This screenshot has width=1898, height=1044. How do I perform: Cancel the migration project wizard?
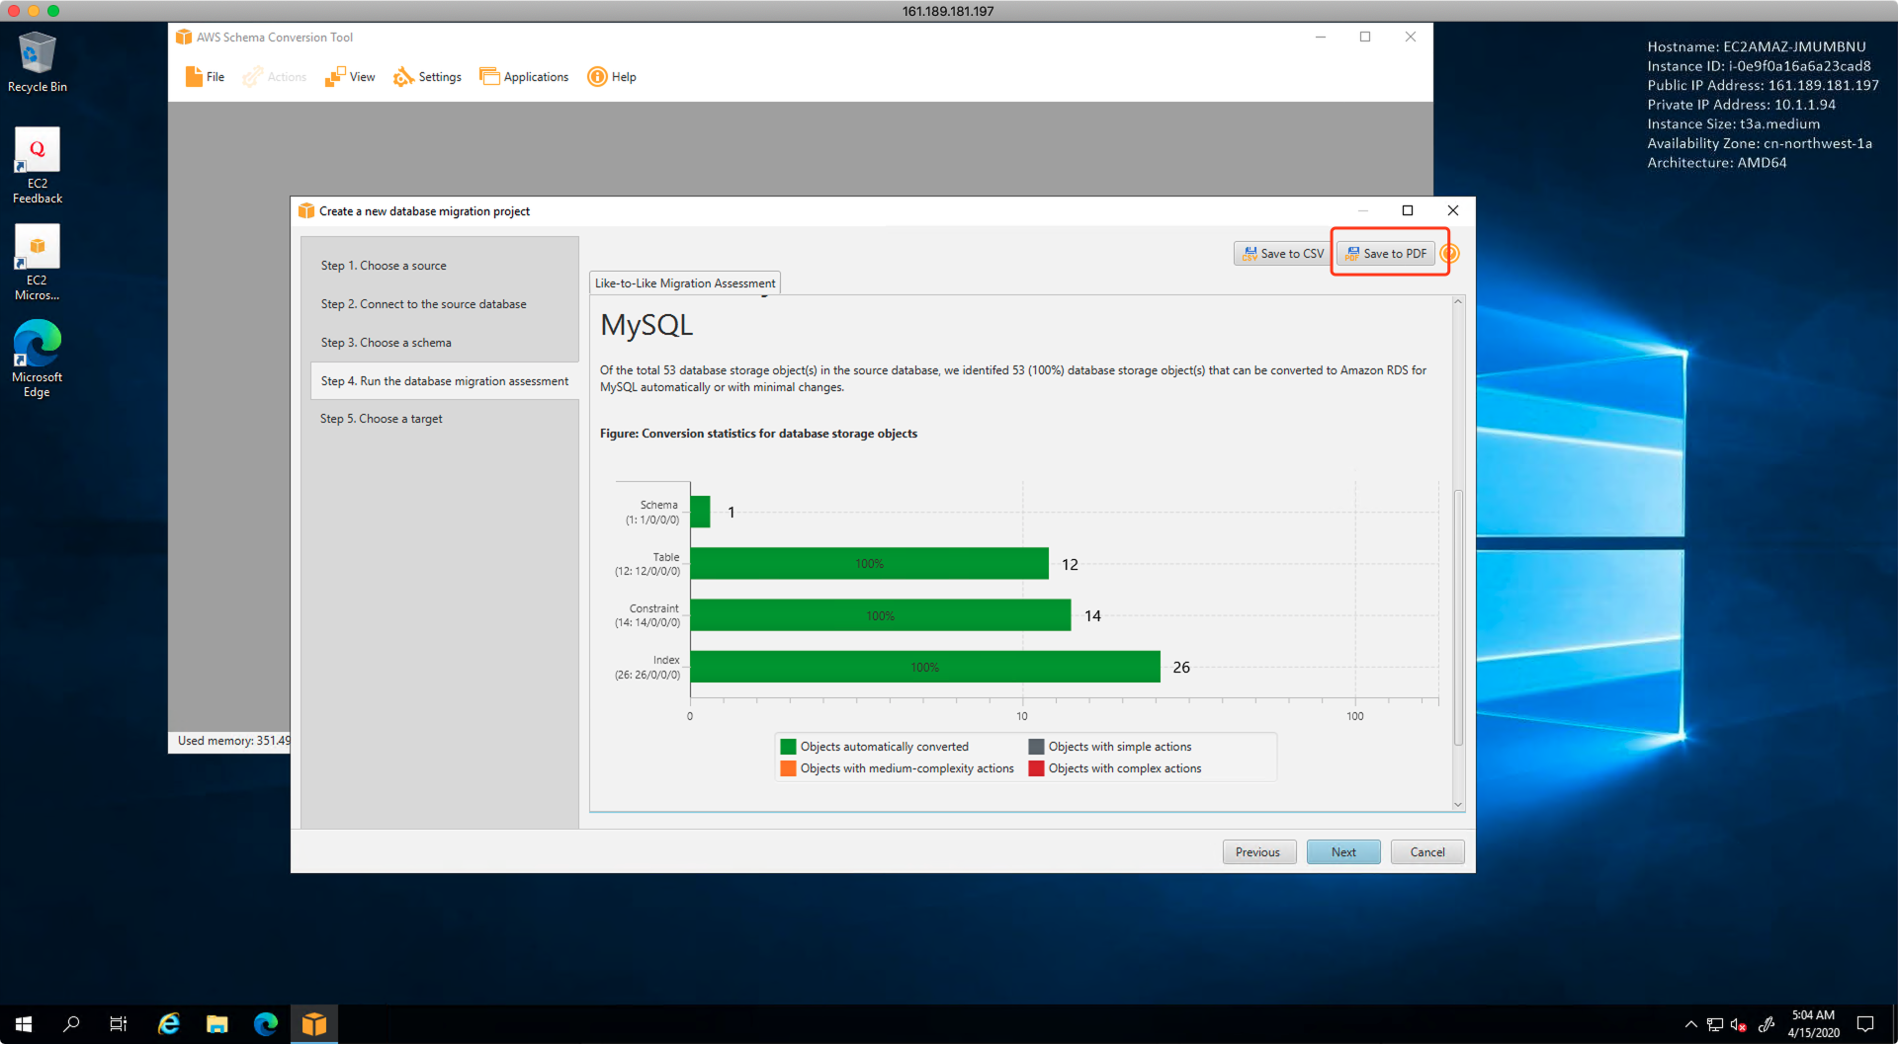click(1426, 852)
